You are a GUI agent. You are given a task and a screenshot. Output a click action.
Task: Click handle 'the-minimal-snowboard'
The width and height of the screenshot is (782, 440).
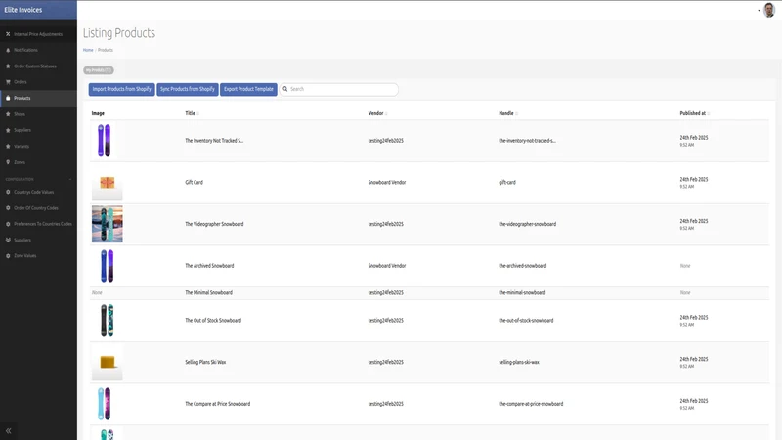point(522,292)
